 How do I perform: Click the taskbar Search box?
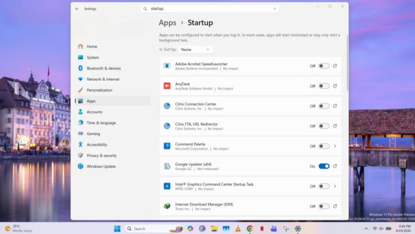point(154,229)
